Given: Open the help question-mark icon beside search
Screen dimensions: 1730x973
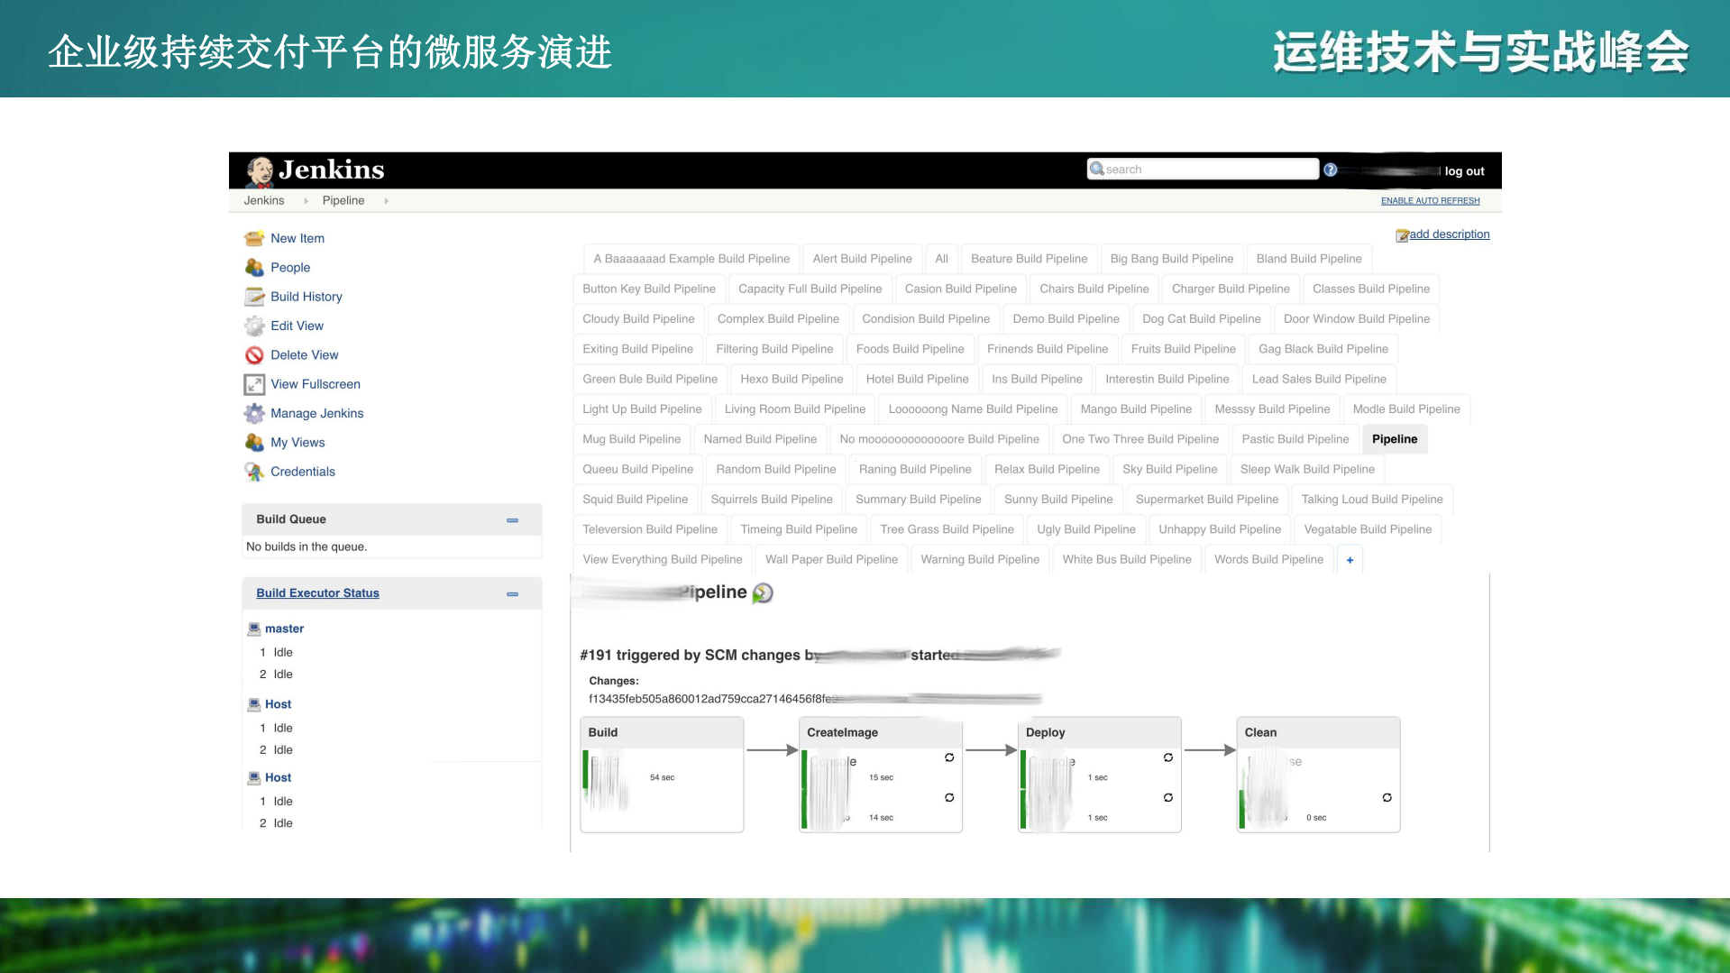Looking at the screenshot, I should 1330,169.
